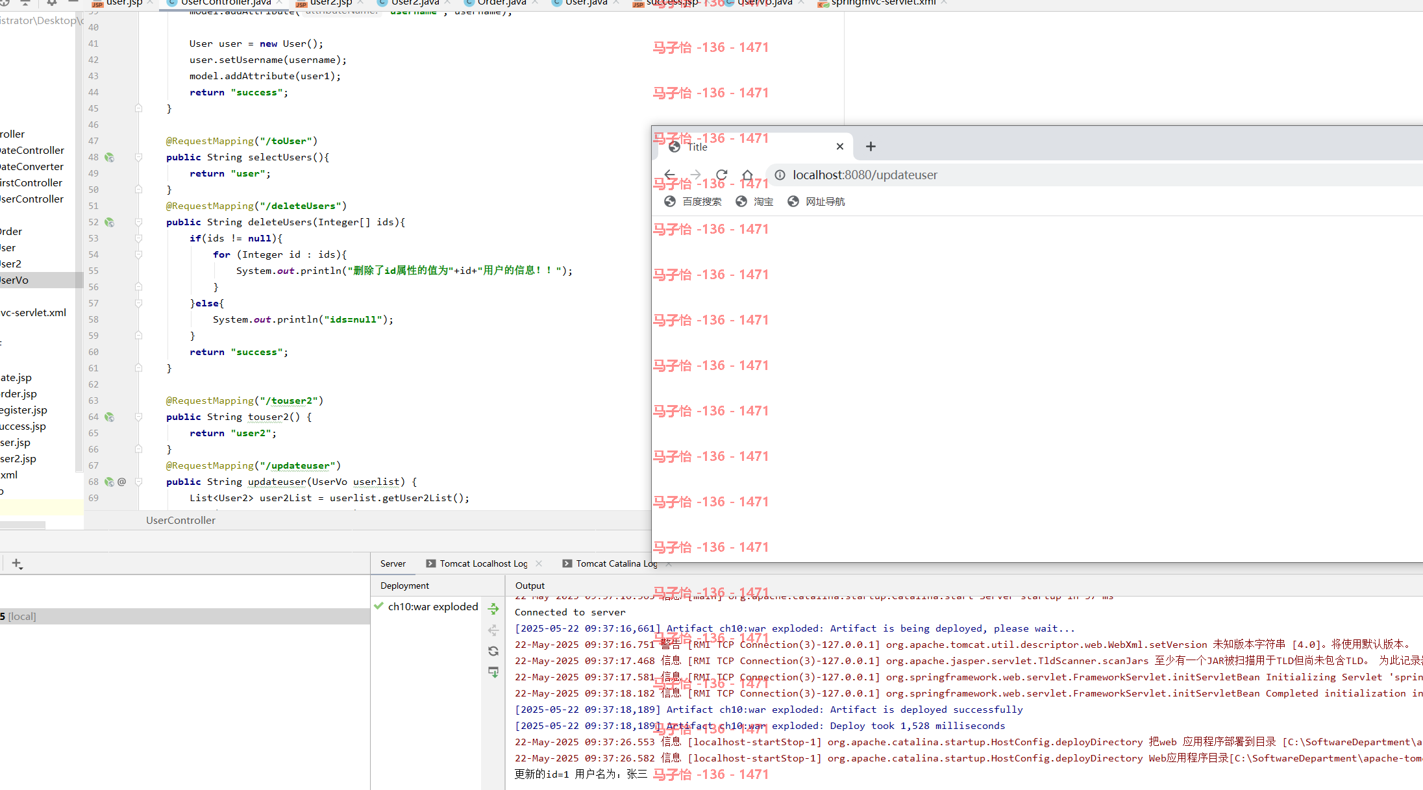1423x790 pixels.
Task: Click fold end marker at line 45
Action: point(138,108)
